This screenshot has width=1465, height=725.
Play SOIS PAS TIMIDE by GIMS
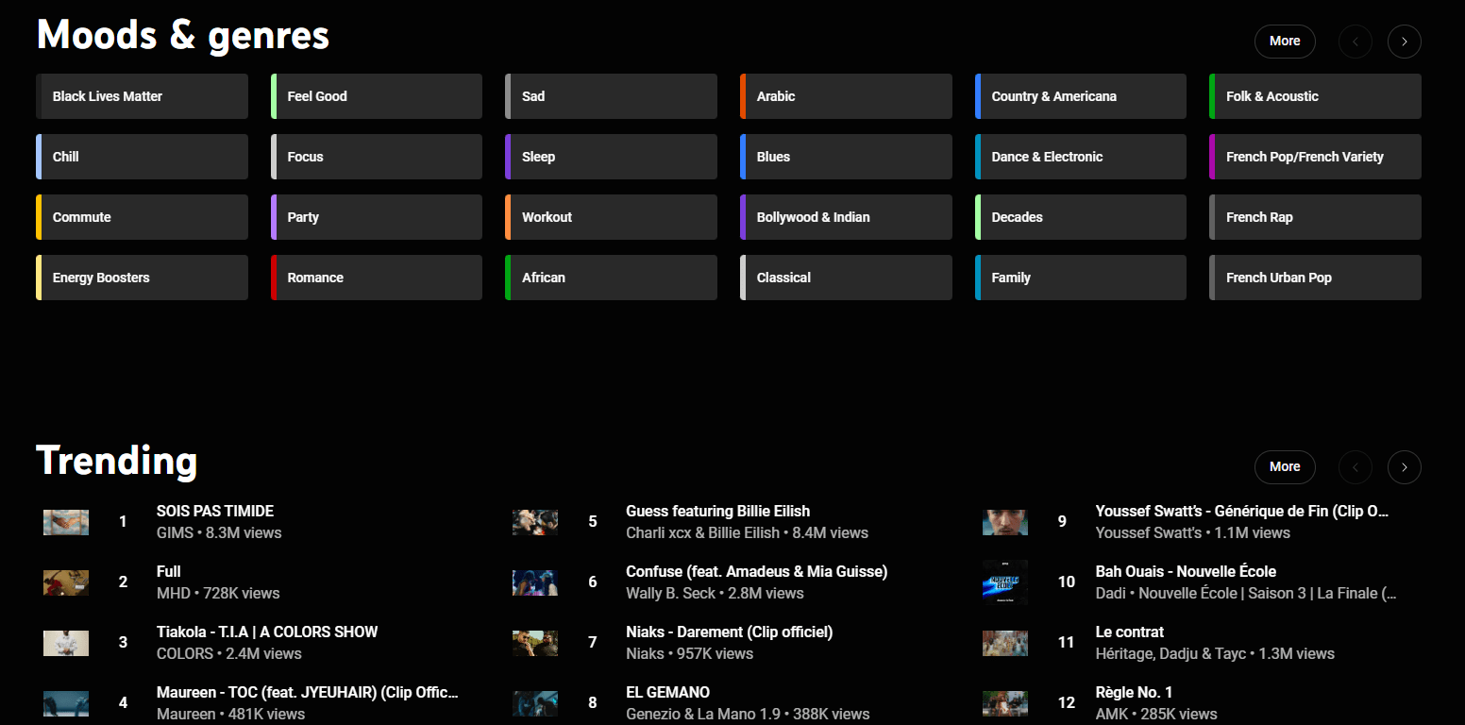215,511
